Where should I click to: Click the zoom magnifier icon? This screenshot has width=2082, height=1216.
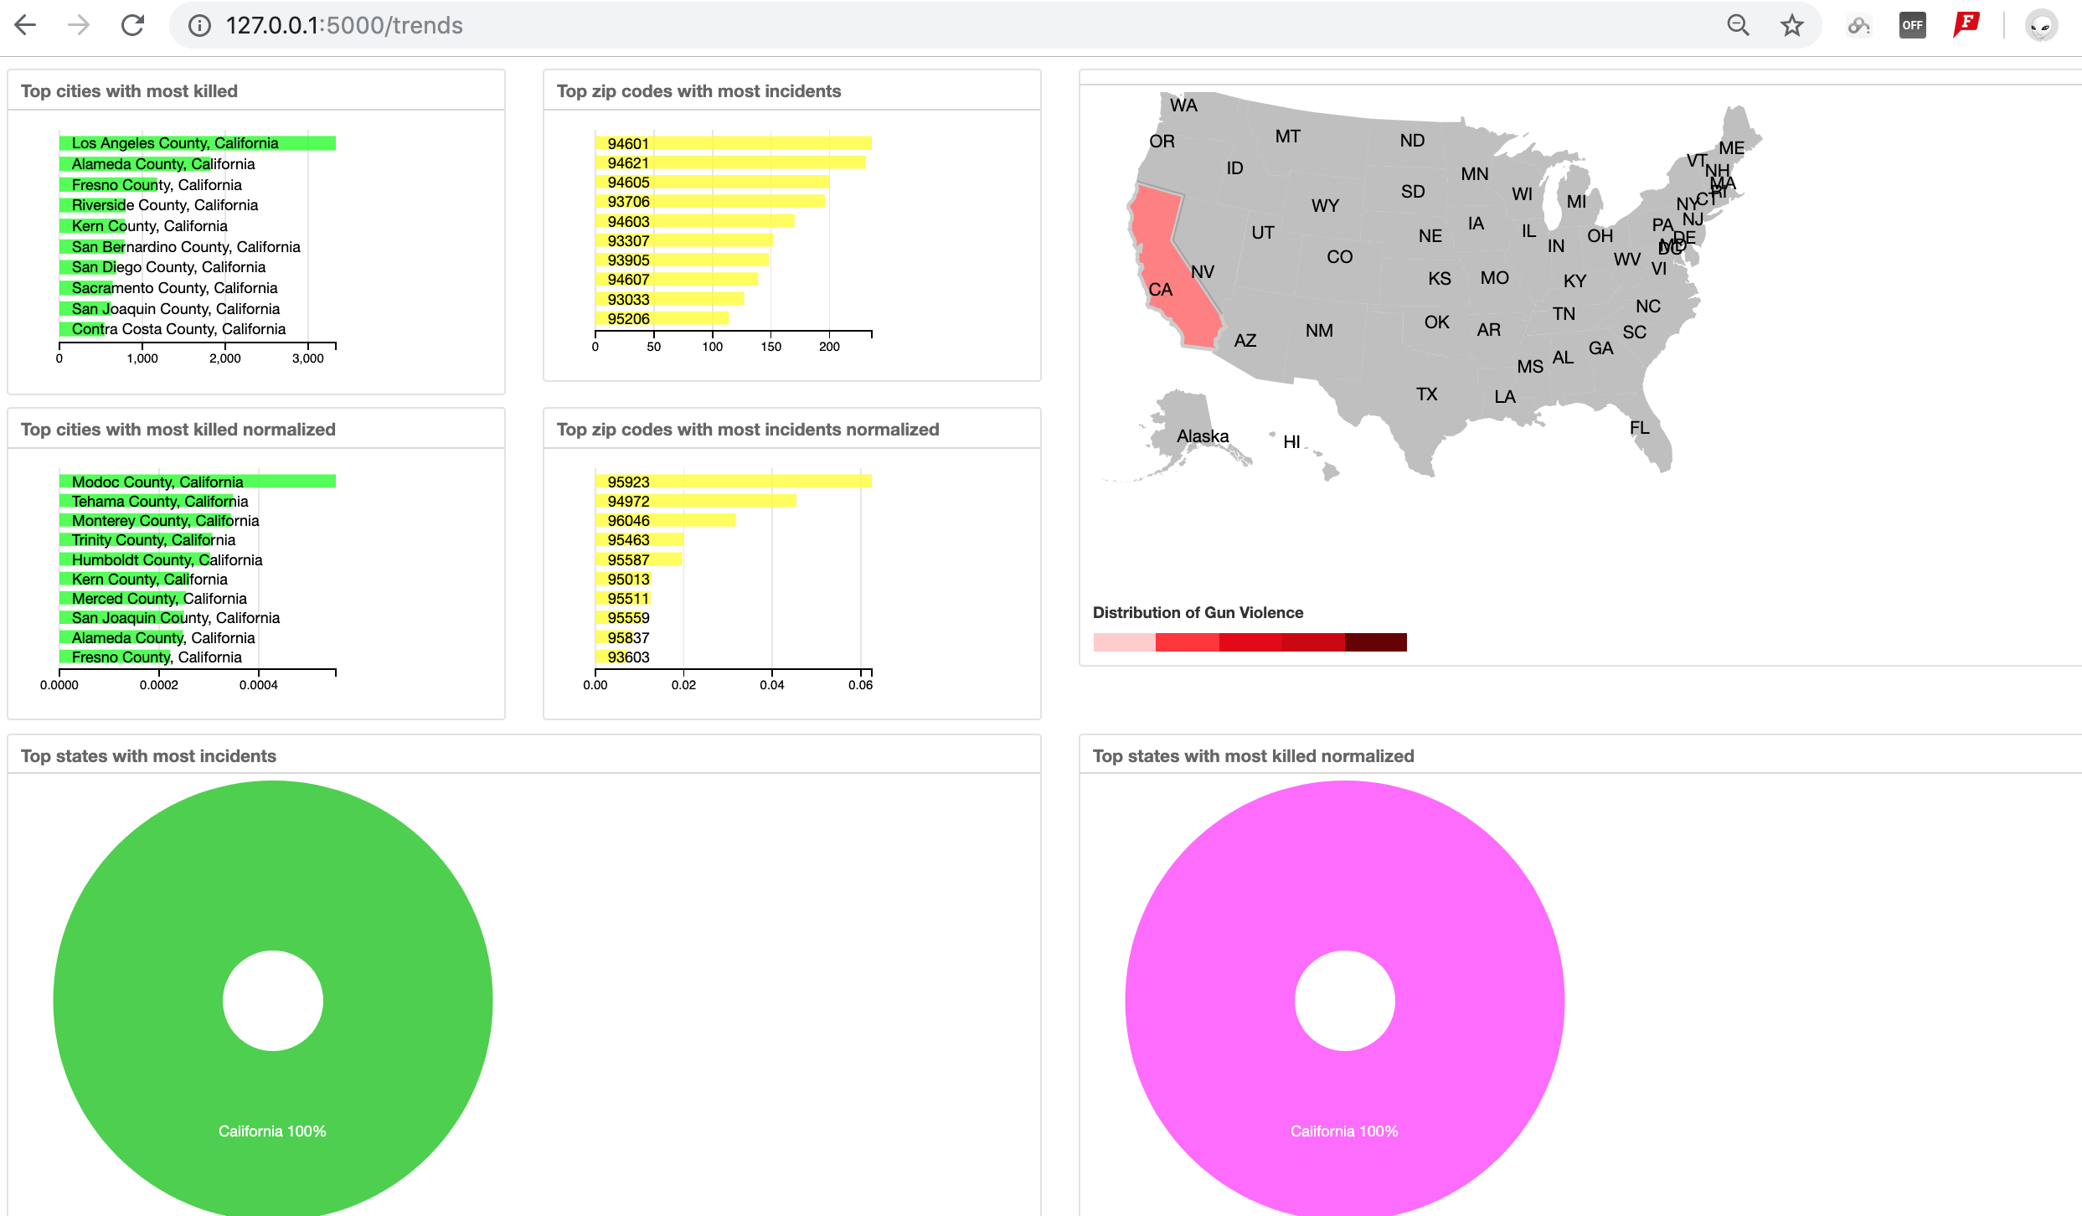click(x=1738, y=25)
